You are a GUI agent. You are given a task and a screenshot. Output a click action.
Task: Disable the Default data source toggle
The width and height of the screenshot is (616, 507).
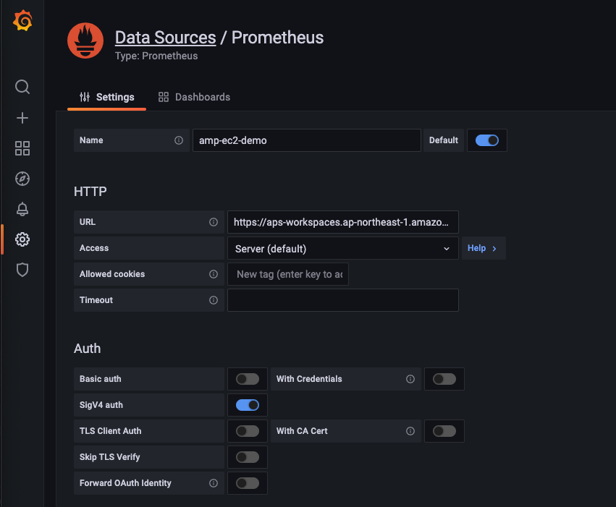click(x=487, y=140)
